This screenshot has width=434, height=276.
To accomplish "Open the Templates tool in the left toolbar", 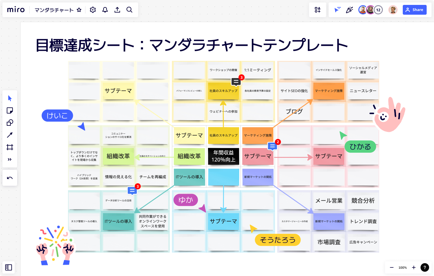I will click(10, 122).
